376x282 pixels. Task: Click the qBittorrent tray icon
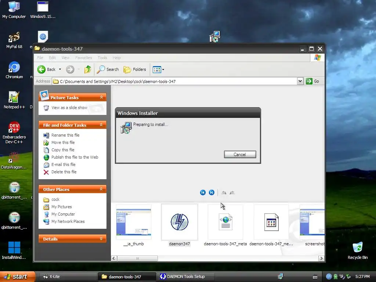pyautogui.click(x=329, y=276)
